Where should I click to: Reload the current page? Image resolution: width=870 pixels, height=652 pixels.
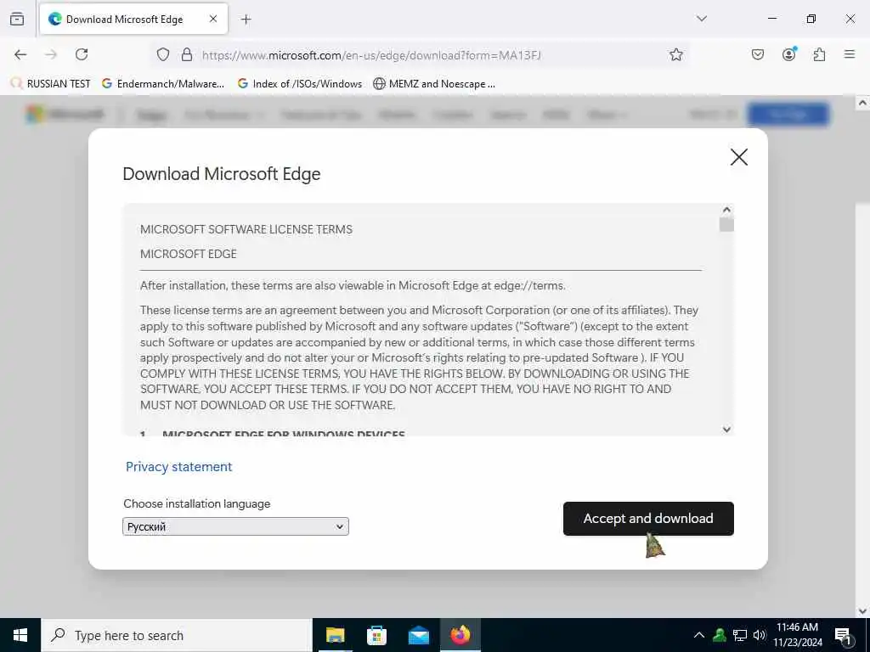[x=82, y=54]
